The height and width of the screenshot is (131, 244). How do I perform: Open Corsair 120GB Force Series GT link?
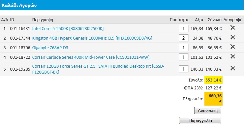click(98, 69)
